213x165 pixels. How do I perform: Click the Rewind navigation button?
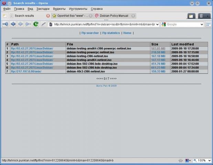[x=5, y=24]
